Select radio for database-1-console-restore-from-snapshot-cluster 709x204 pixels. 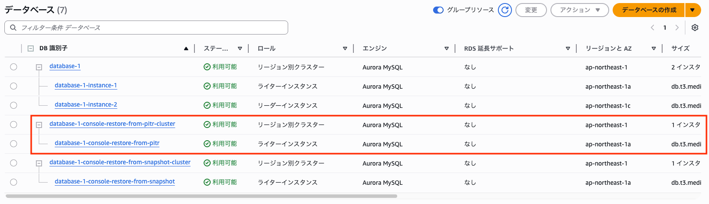pyautogui.click(x=14, y=163)
